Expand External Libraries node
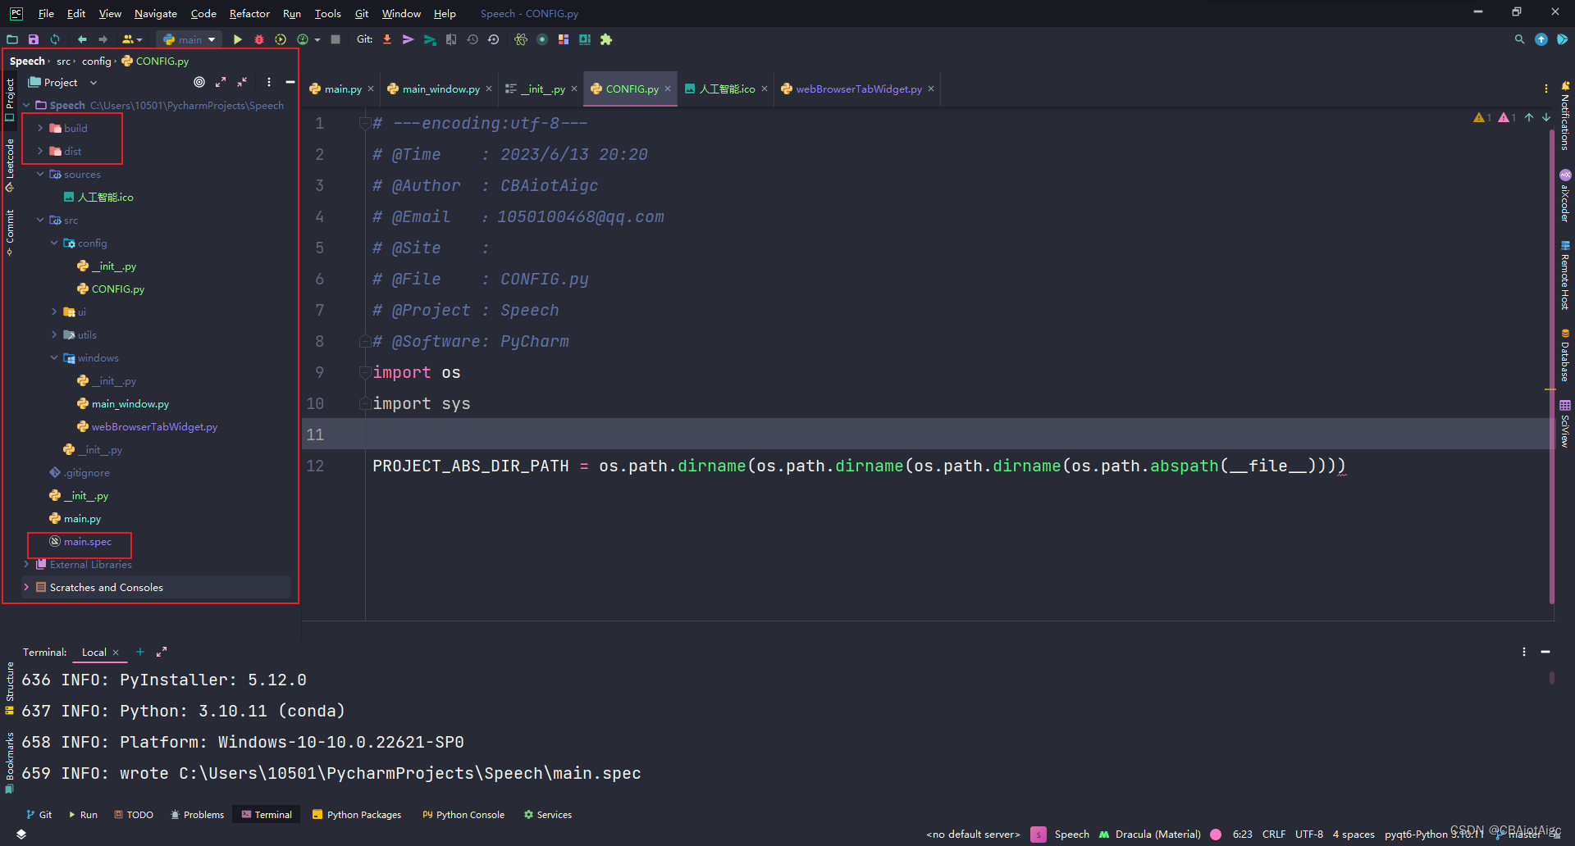Viewport: 1575px width, 846px height. tap(26, 564)
